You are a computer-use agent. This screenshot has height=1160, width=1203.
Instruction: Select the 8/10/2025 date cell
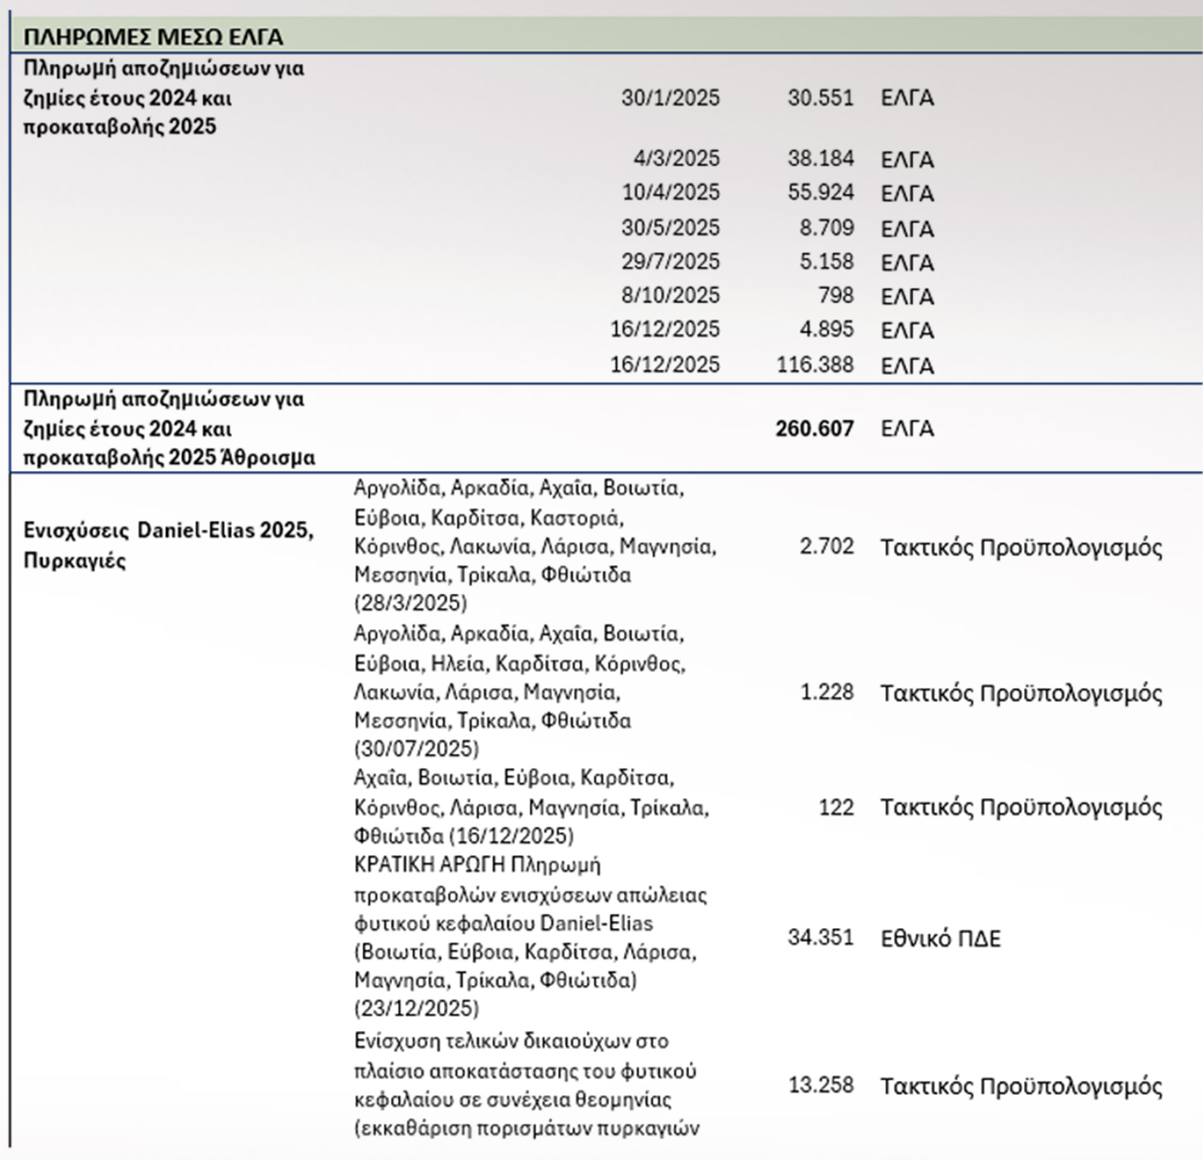(x=670, y=295)
